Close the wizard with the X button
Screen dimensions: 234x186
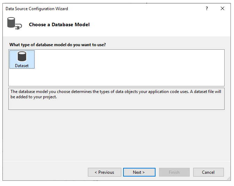coord(222,8)
